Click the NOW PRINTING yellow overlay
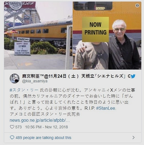The width and height of the screenshot is (144, 145). [x=96, y=30]
